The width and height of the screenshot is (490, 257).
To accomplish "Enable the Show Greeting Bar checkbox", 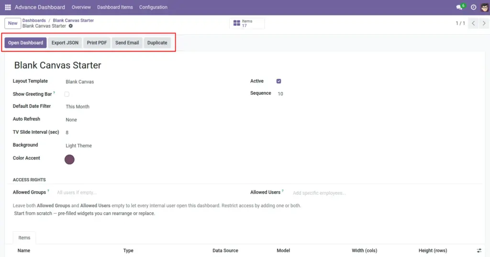I will 67,94.
